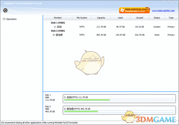Select the C: 系统(NTFS) disk map block
Viewport: 179px width, 125px height.
coord(119,98)
